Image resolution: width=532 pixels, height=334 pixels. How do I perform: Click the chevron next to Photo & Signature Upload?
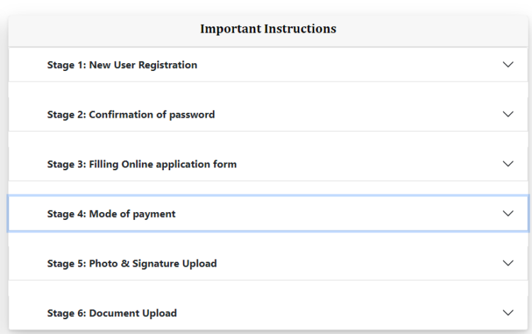click(x=507, y=263)
